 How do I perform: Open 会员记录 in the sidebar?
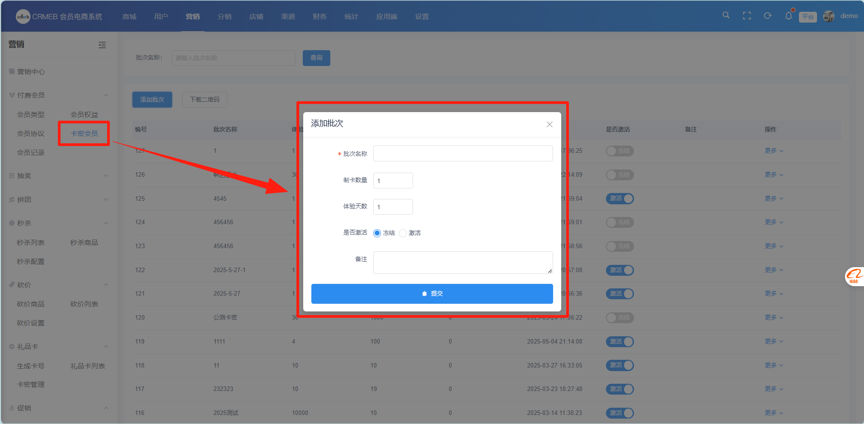(31, 152)
